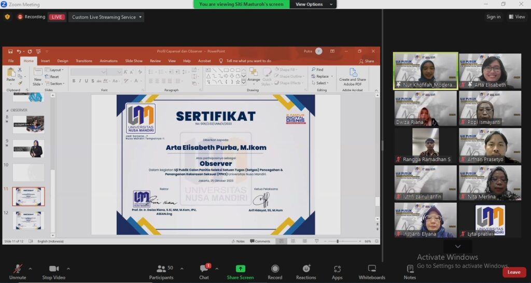Open Custom Live Streaming Service dropdown
Viewport: 531px width, 283px height.
tap(106, 17)
